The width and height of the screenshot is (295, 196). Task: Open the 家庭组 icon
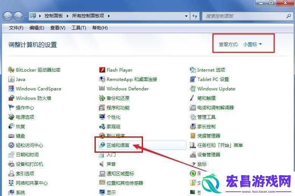coord(102,126)
